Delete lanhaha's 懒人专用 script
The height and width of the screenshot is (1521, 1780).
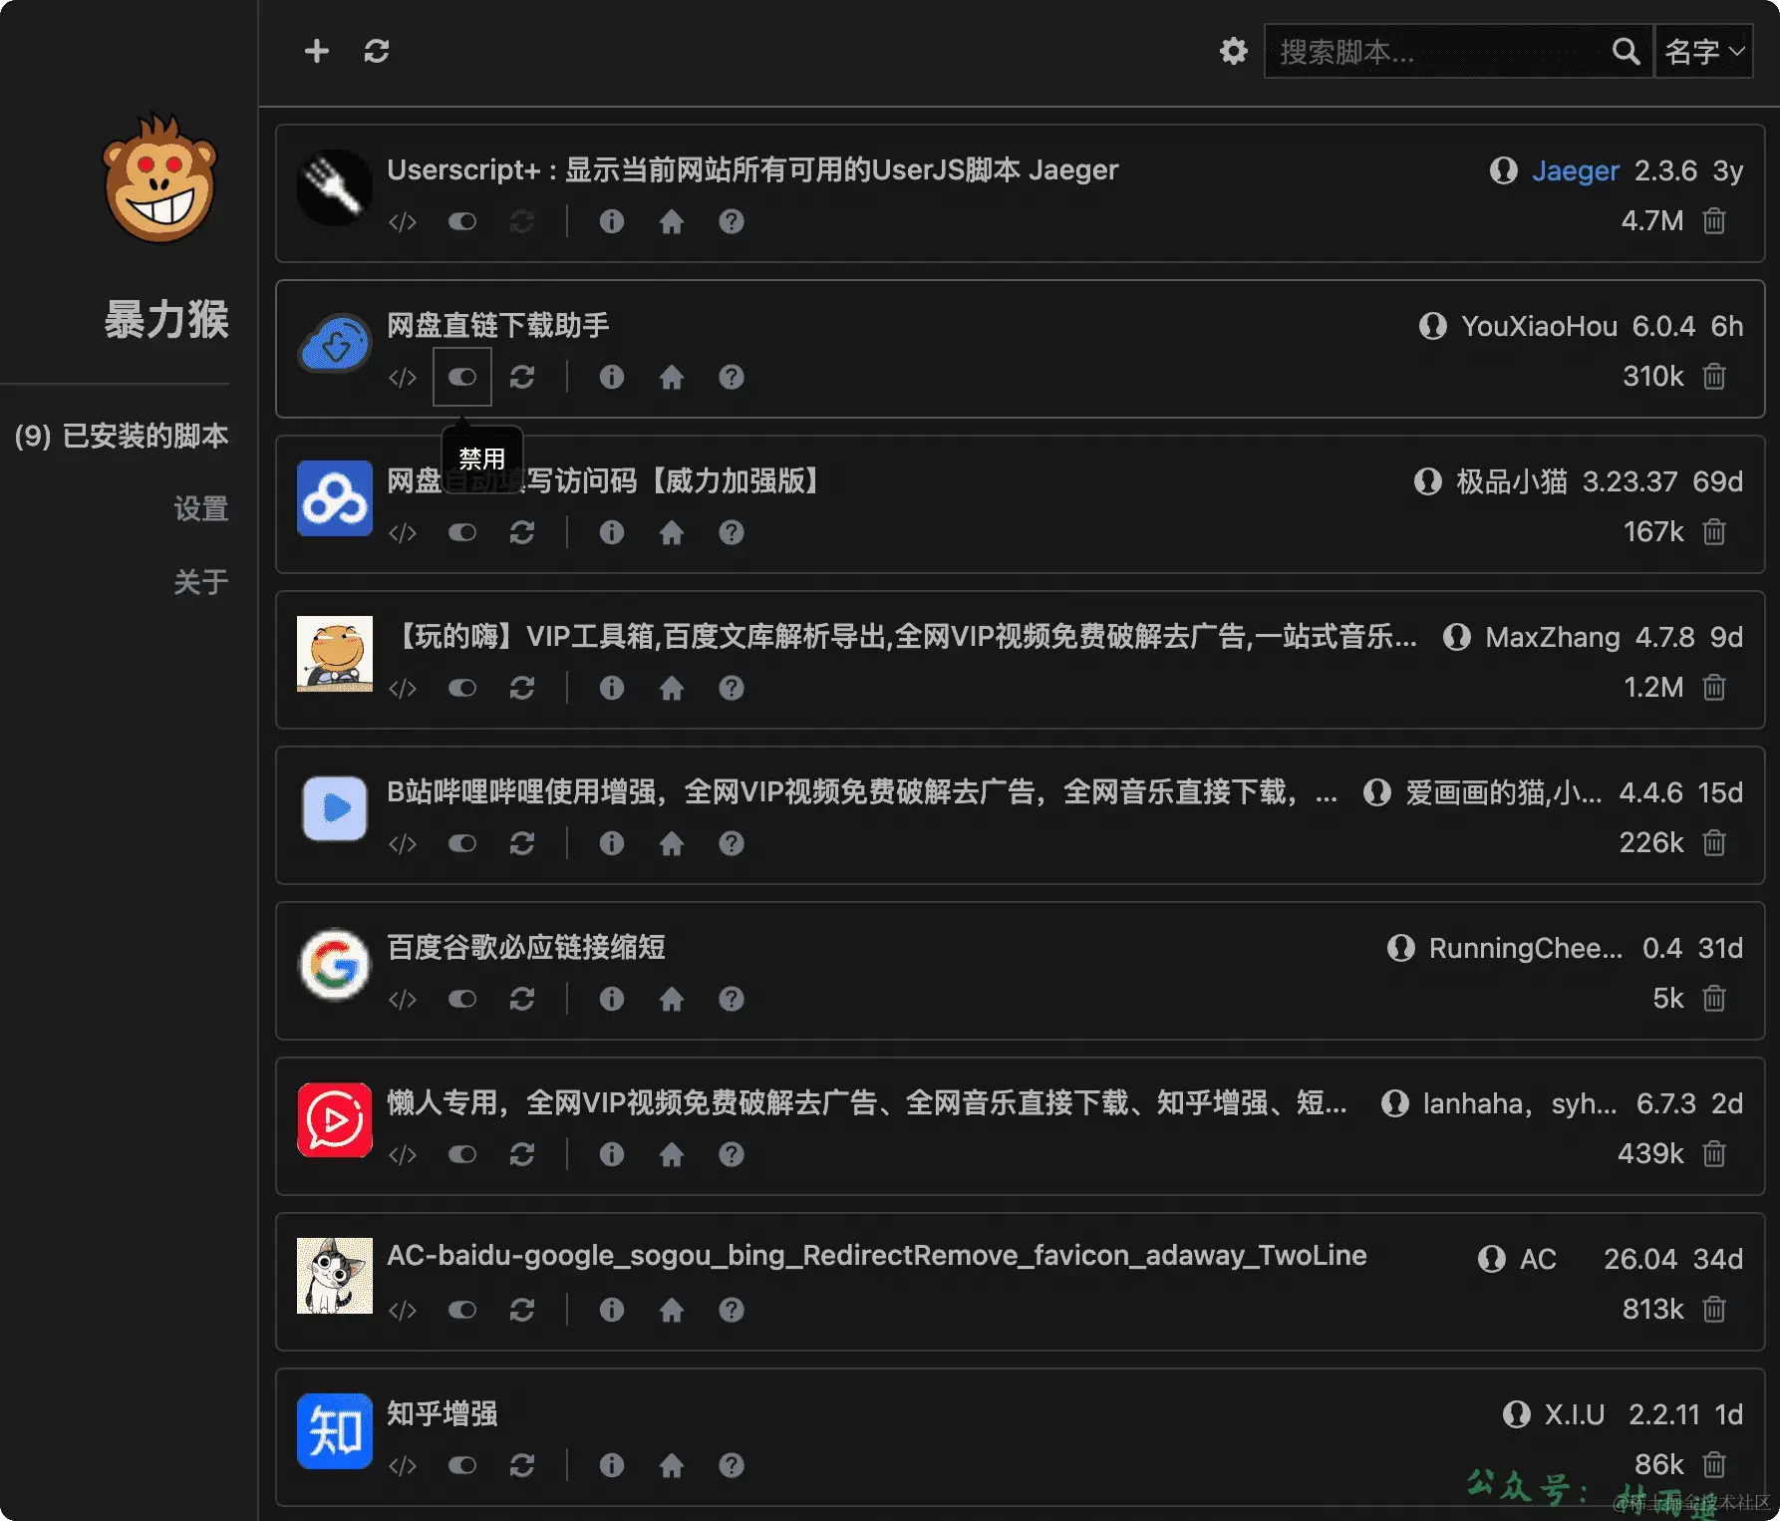pyautogui.click(x=1714, y=1153)
